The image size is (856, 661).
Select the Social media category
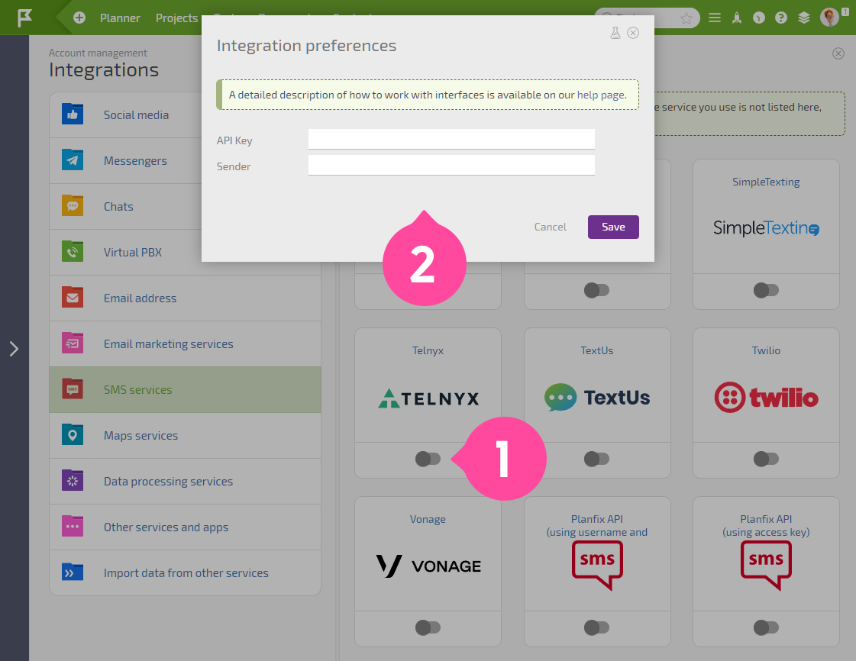point(185,114)
